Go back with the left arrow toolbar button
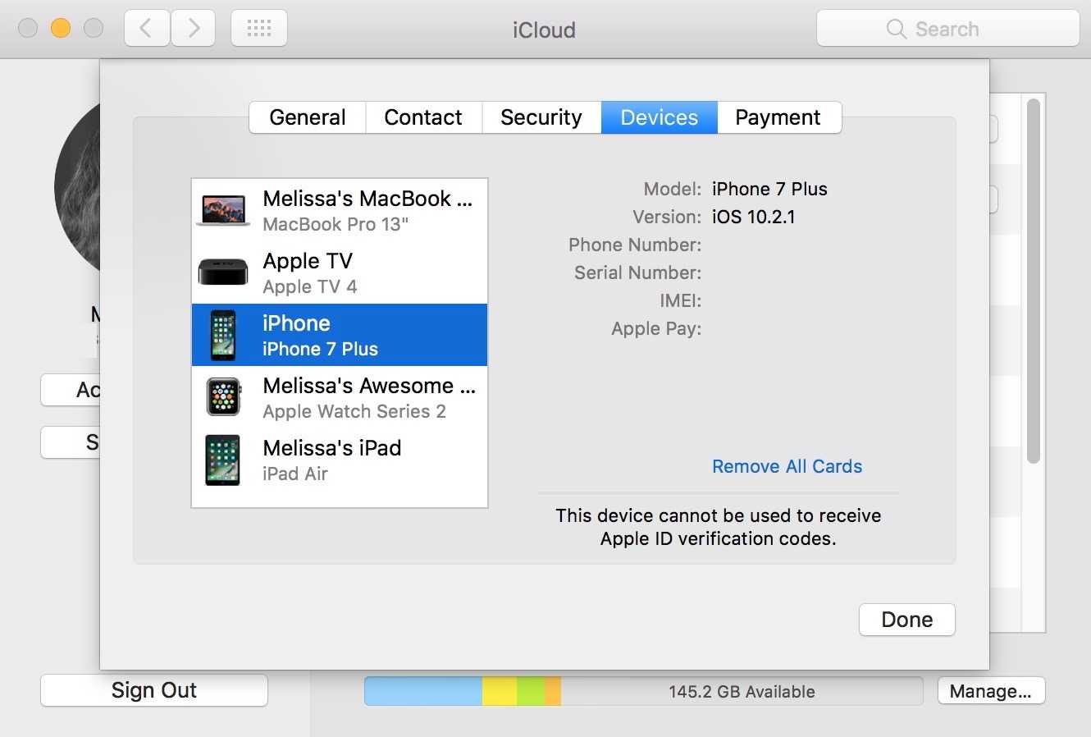 pyautogui.click(x=147, y=29)
